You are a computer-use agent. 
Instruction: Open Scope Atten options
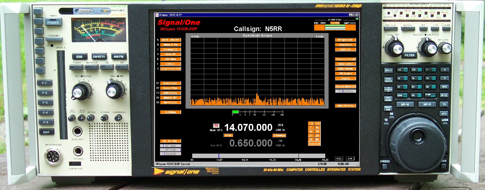tap(171, 88)
